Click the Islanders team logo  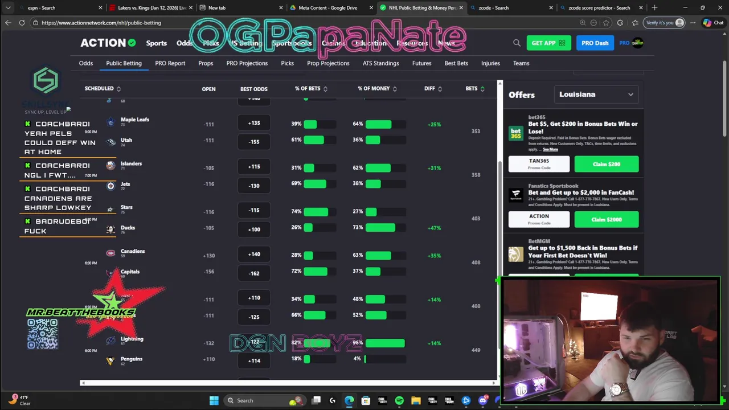(x=110, y=165)
